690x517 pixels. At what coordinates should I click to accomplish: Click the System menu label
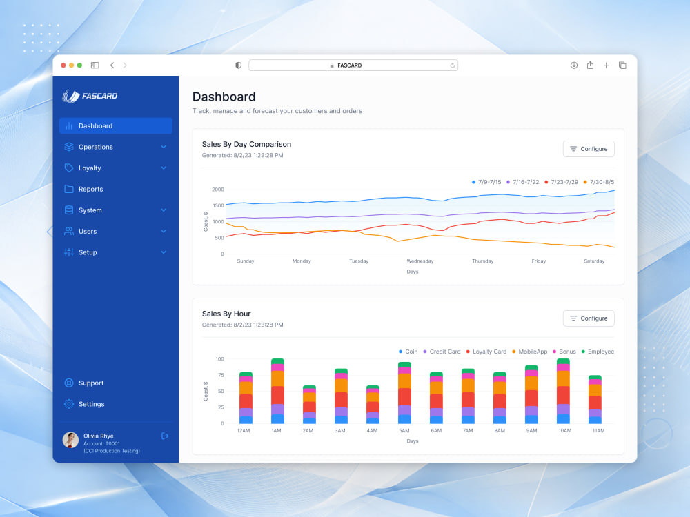coord(90,210)
